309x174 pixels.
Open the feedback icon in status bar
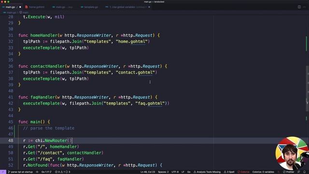pyautogui.click(x=299, y=172)
